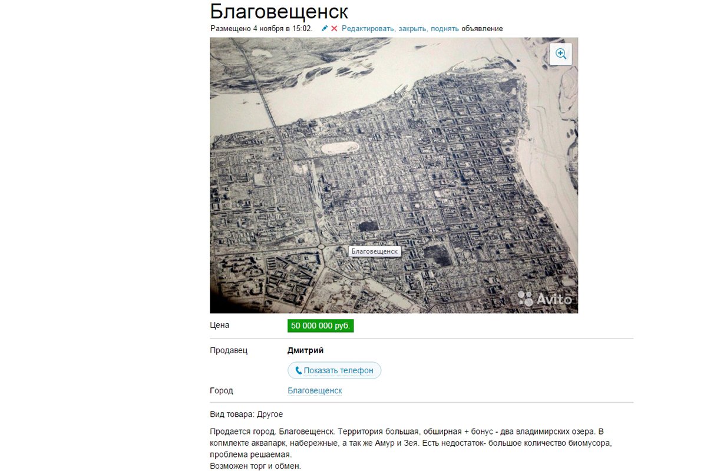Click the Благовещенск listing title heading
This screenshot has height=471, width=707.
pos(279,11)
